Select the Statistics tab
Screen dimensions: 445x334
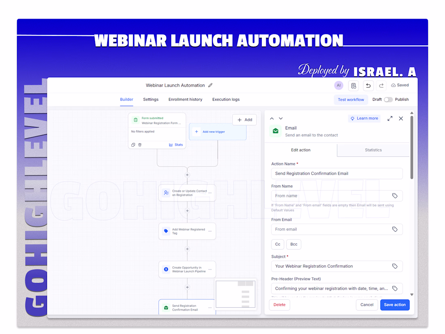[373, 150]
